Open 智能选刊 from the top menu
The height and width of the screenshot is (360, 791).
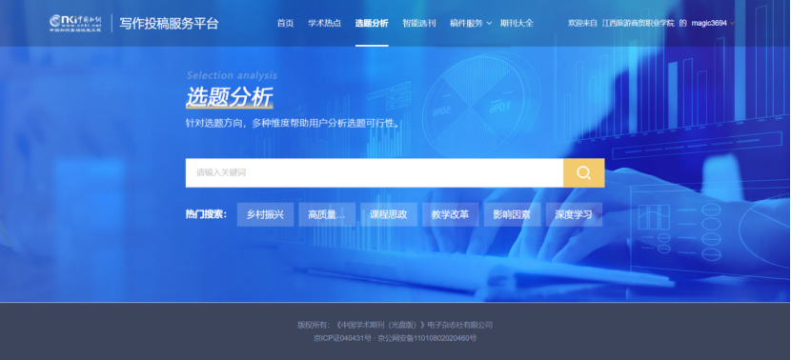coord(418,23)
